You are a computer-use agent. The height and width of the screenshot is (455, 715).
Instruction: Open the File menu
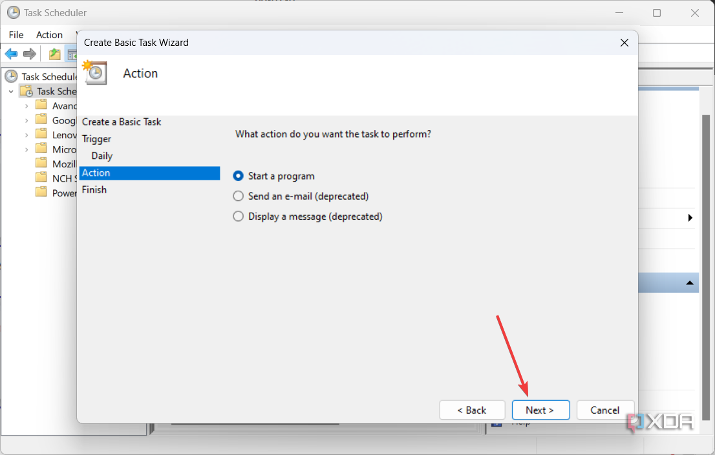(x=16, y=34)
